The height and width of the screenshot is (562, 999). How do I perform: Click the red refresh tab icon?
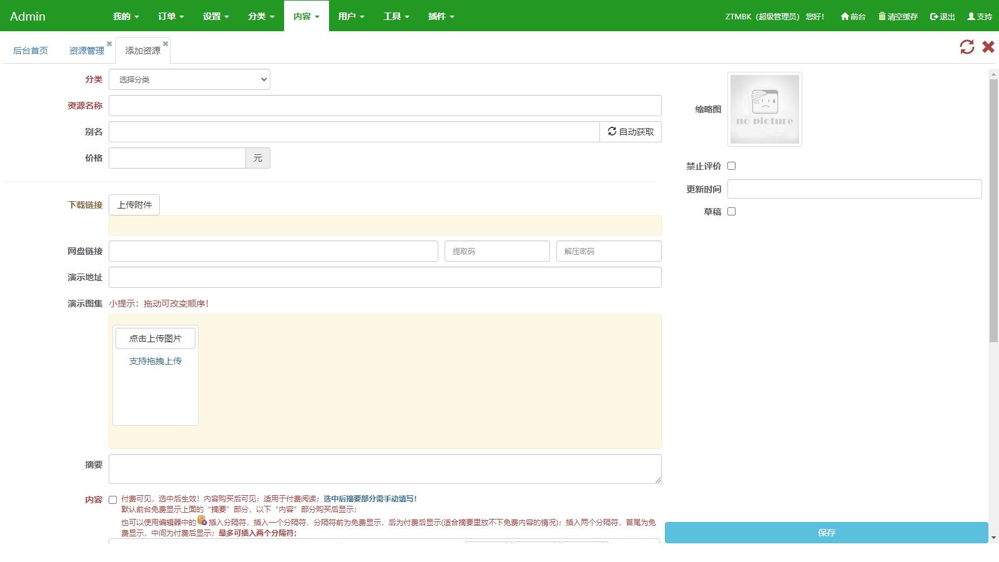(967, 47)
